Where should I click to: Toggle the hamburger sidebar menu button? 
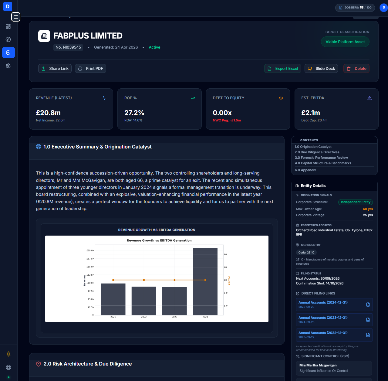(16, 17)
